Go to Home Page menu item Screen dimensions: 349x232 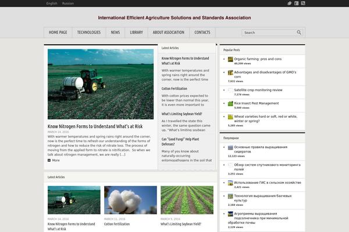[x=58, y=32]
